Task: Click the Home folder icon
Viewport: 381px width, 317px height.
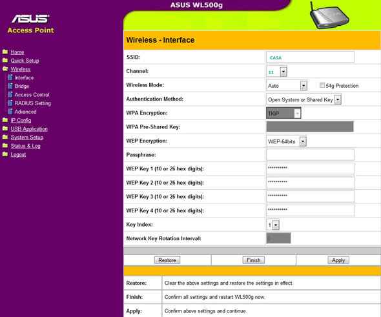Action: click(x=5, y=52)
